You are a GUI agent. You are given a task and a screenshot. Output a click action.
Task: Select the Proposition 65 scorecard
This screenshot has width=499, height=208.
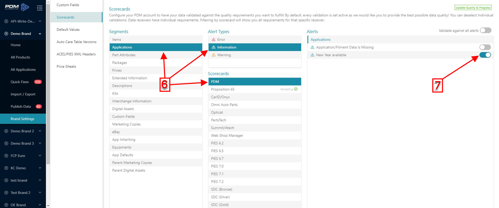click(x=255, y=89)
